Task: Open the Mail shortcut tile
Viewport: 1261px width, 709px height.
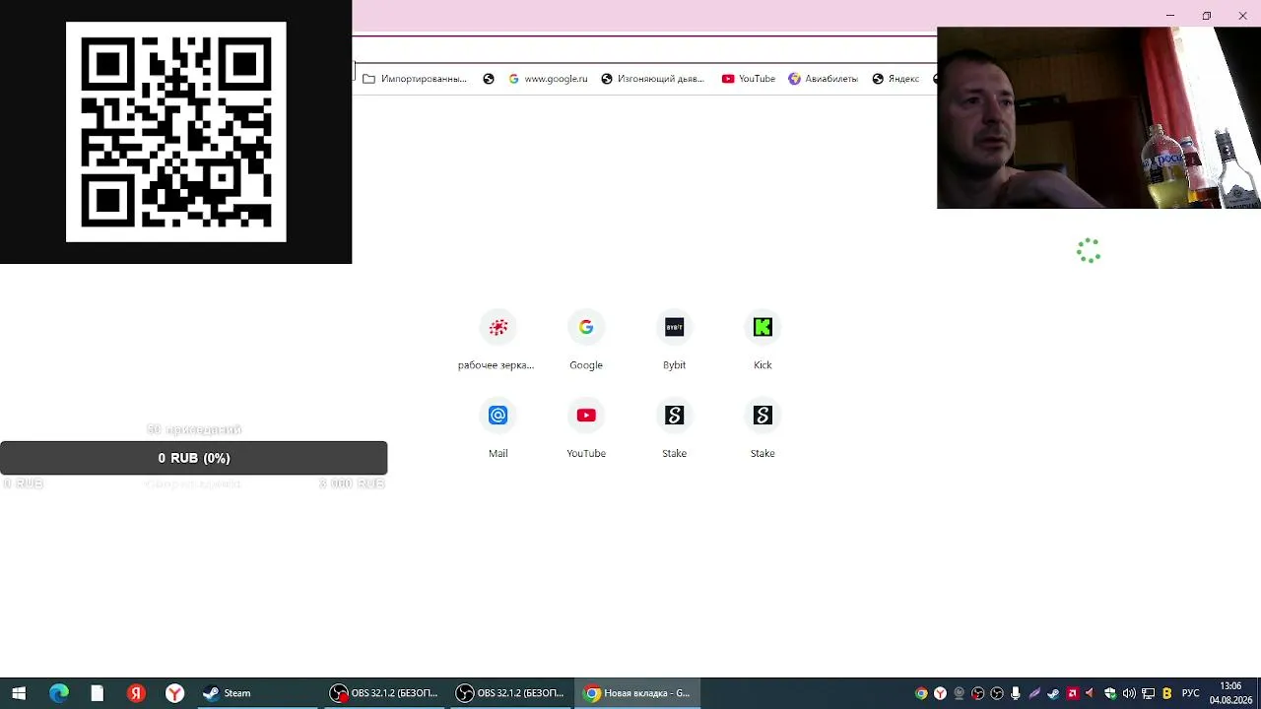Action: tap(498, 429)
